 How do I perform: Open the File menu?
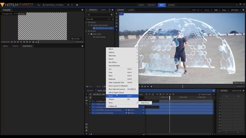38,5
